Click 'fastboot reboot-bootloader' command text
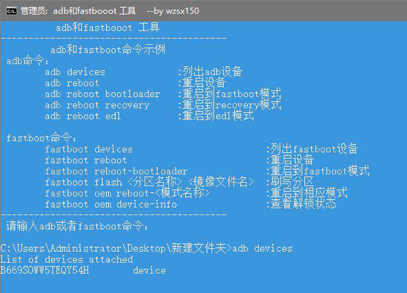 116,171
